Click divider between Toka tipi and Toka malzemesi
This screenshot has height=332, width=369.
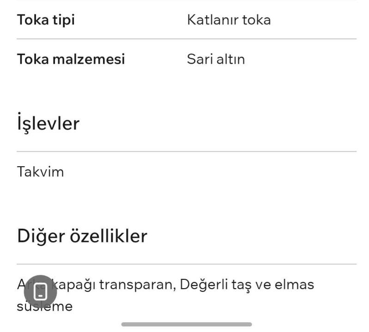point(186,39)
